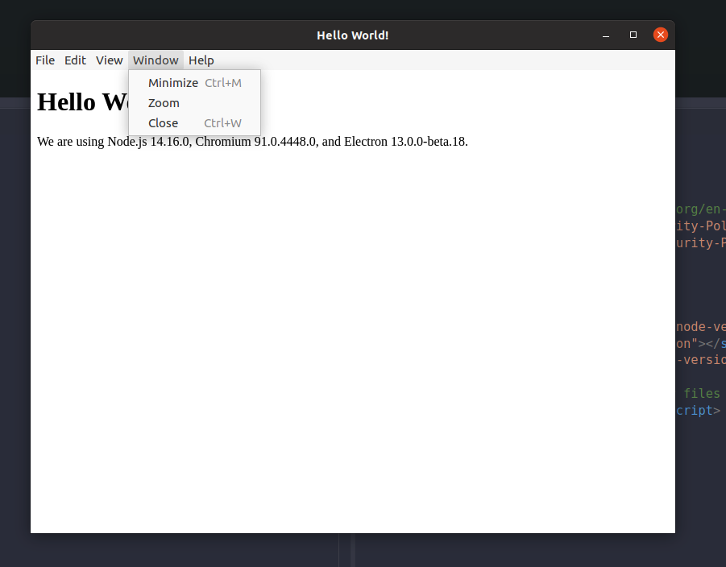Screen dimensions: 726x567
Task: Select Minimize in the Window menu
Action: tap(172, 82)
